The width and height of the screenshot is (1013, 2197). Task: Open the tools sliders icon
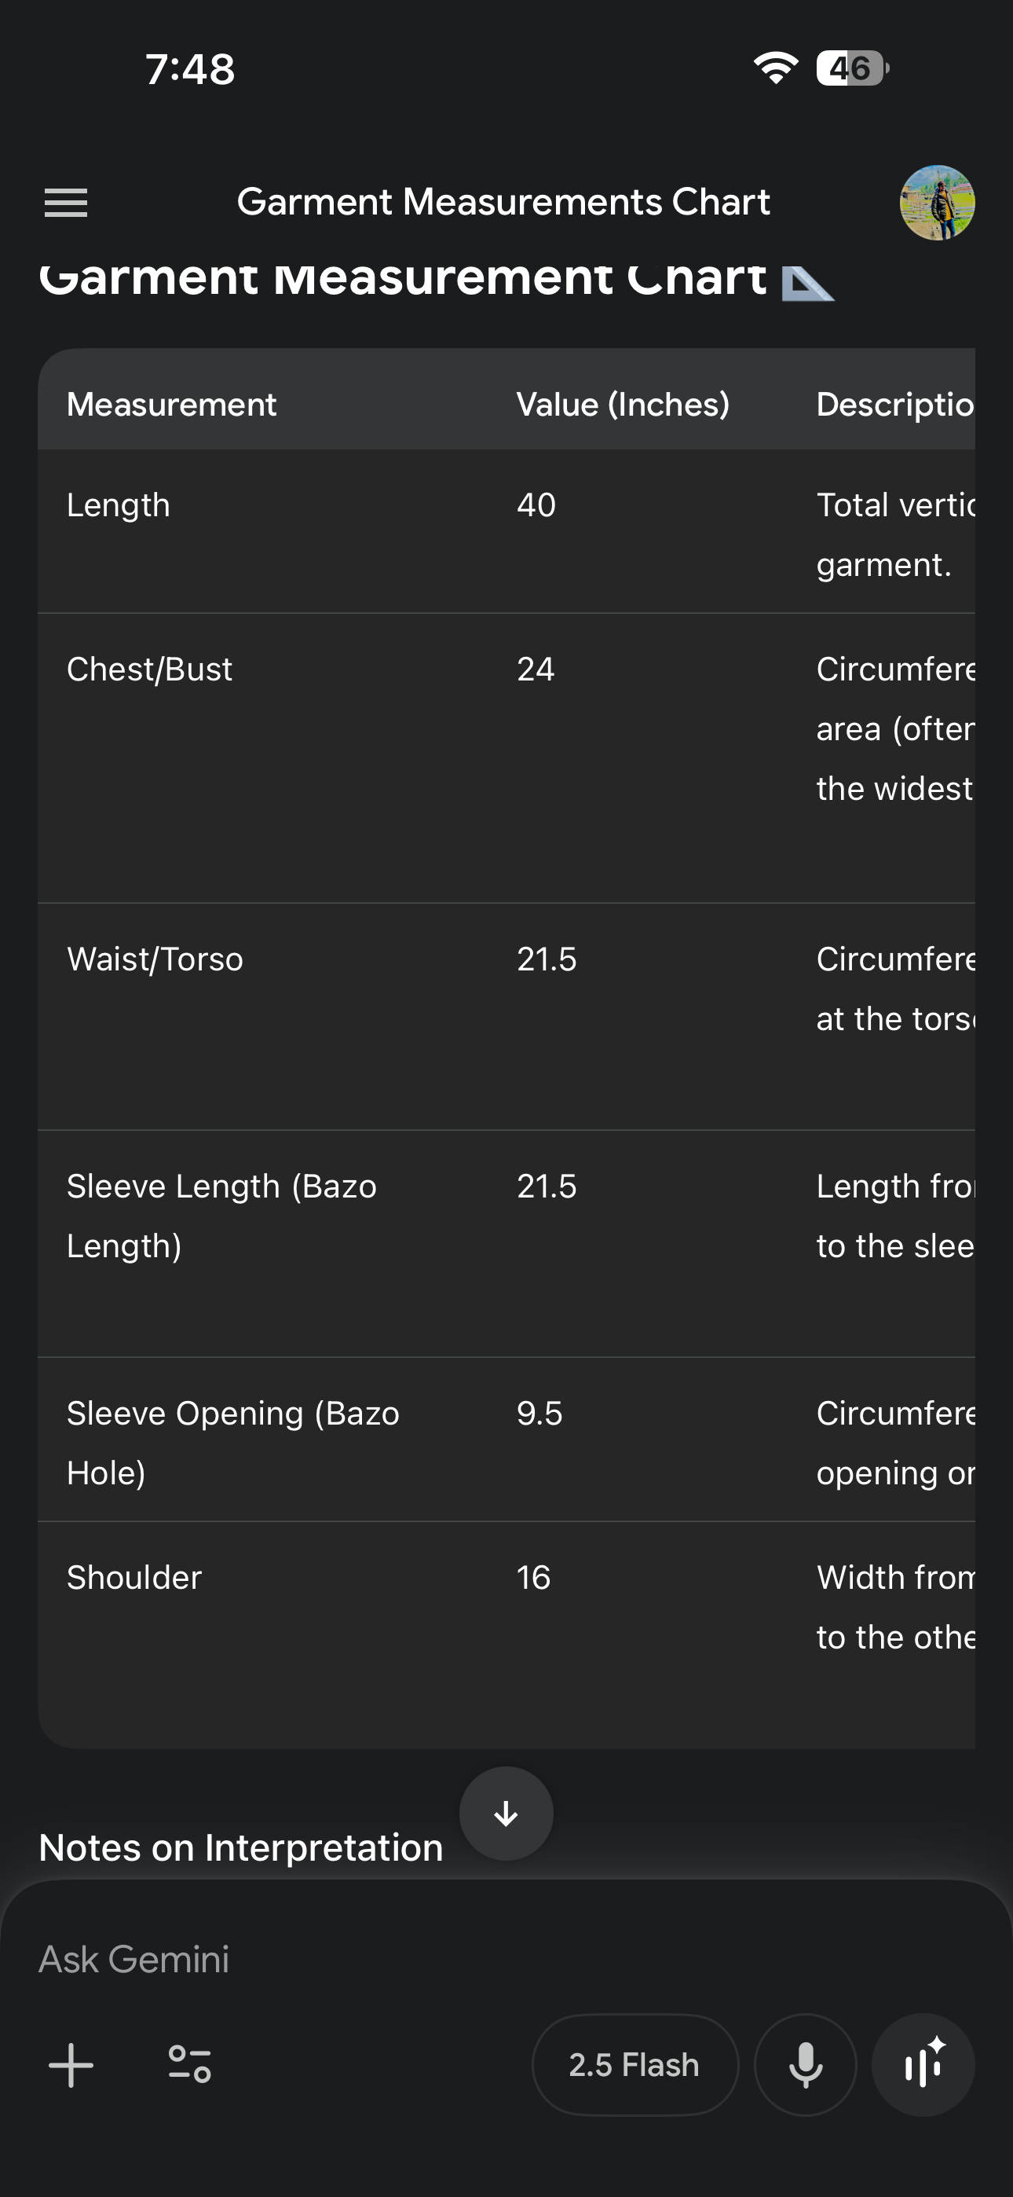[189, 2065]
